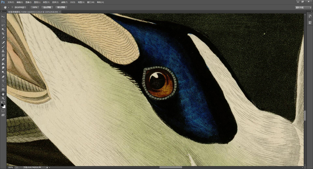313x169 pixels.
Task: Select the Lasso tool
Action: point(3,25)
